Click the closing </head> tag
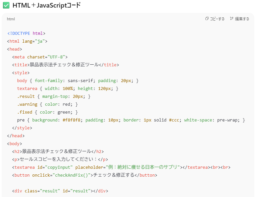Screen dimensions: 256x197 (x=16, y=136)
